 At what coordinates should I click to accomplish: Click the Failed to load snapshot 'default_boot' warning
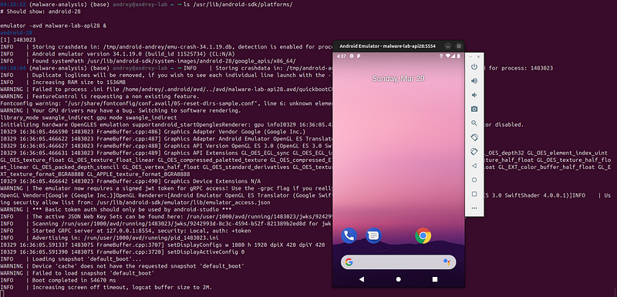(x=77, y=273)
